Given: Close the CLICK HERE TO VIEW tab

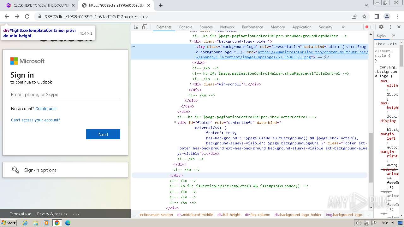Looking at the screenshot, I should 73,5.
